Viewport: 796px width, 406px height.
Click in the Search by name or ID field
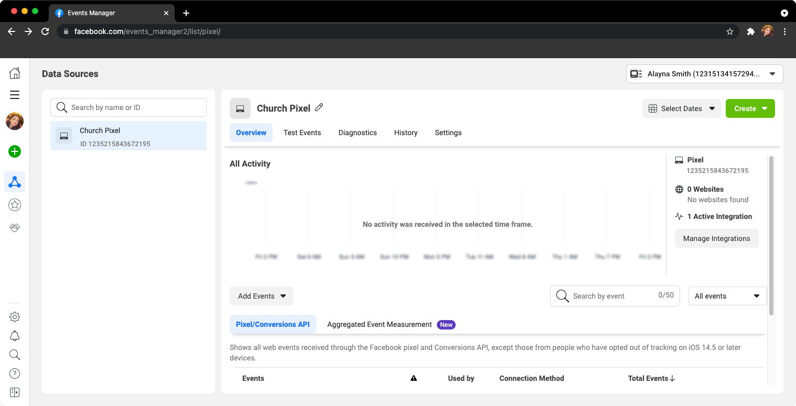(x=128, y=107)
